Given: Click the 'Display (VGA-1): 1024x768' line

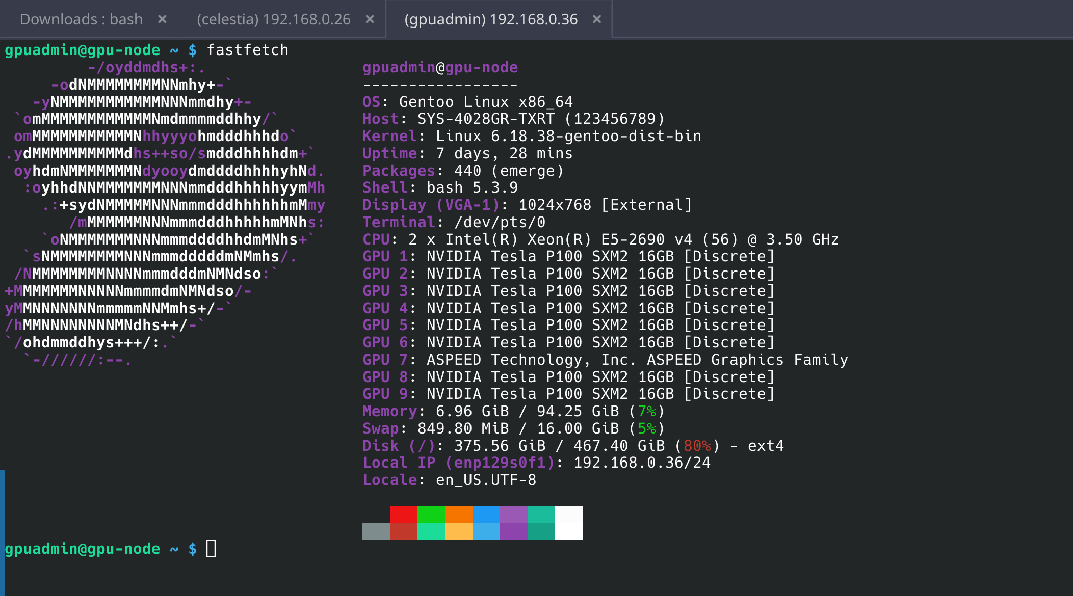Looking at the screenshot, I should coord(527,205).
